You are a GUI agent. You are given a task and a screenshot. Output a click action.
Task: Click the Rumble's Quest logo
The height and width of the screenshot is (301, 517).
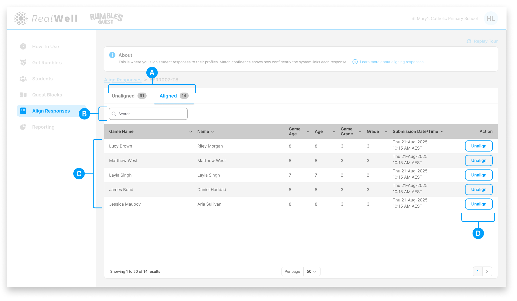(x=105, y=18)
